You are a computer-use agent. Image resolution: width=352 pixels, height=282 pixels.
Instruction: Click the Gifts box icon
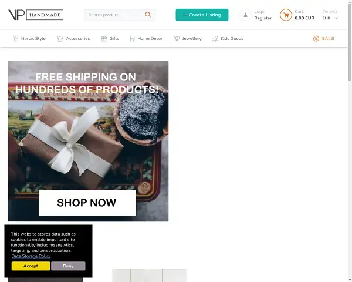coord(104,38)
